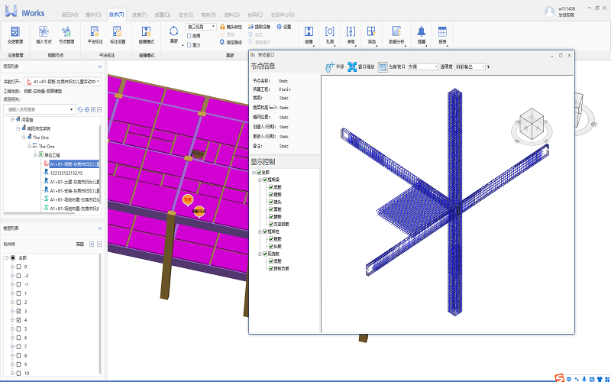611x382 pixels.
Task: Open the 会员中心(V) tab
Action: pyautogui.click(x=283, y=15)
